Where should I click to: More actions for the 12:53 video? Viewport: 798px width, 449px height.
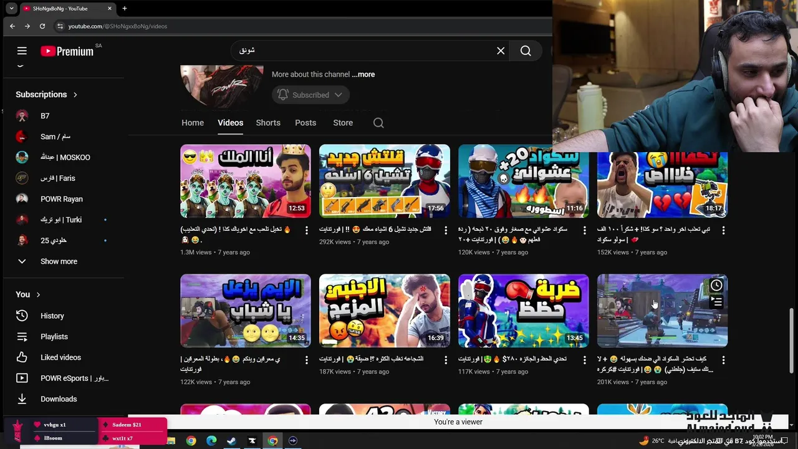coord(306,230)
